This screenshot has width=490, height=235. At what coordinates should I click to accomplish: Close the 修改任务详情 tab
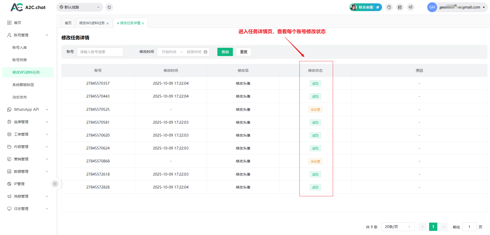point(143,23)
